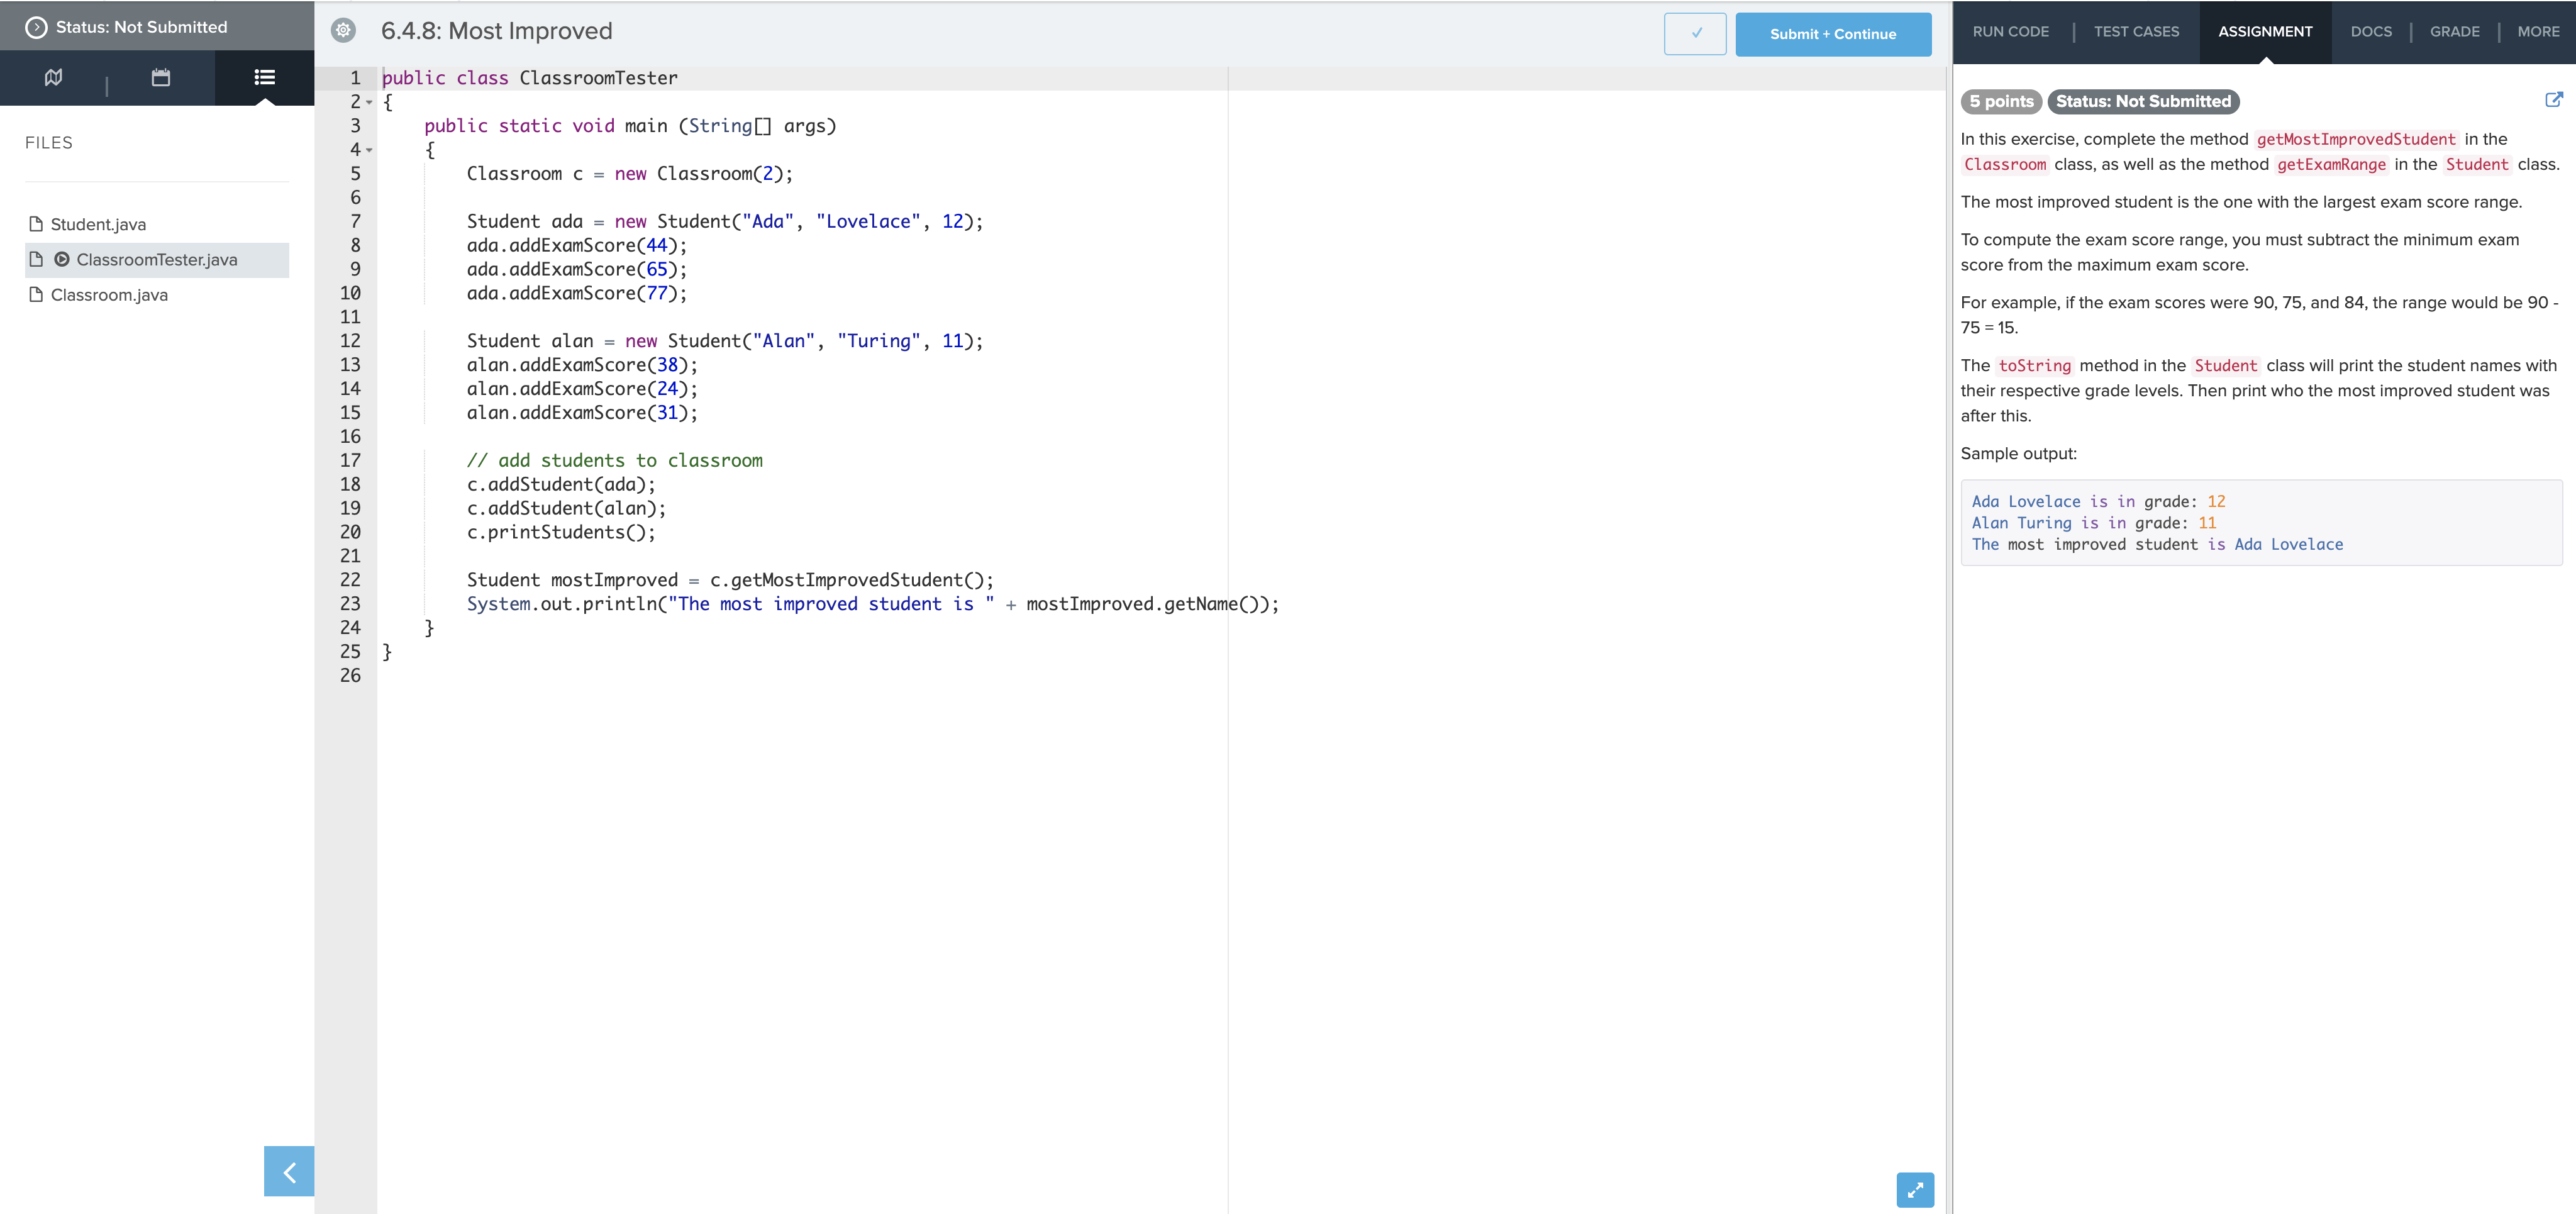
Task: Switch to the TEST CASES tab
Action: [x=2137, y=31]
